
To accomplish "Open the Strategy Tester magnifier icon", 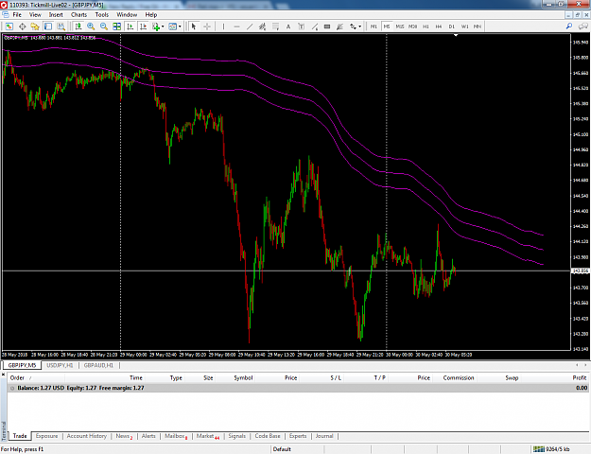I will point(61,26).
